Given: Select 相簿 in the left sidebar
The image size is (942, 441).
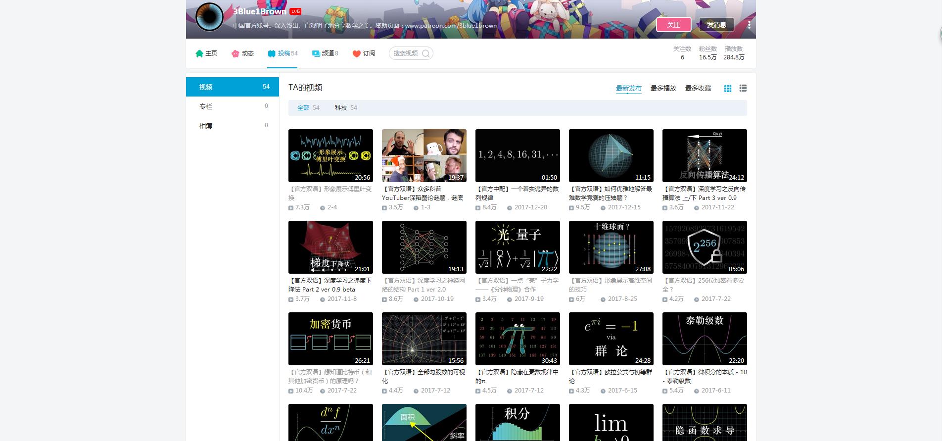Looking at the screenshot, I should point(233,125).
